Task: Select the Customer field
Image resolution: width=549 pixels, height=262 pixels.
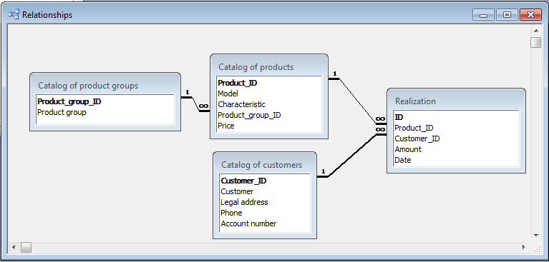Action: point(265,191)
